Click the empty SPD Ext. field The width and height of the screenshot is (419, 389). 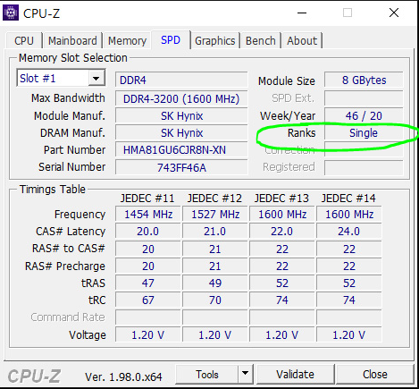pyautogui.click(x=364, y=98)
